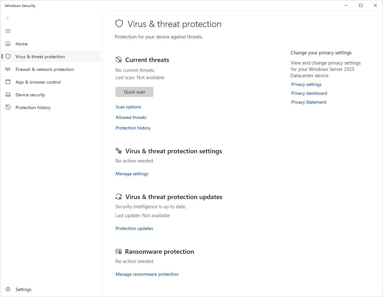
Task: Expand the hamburger navigation menu
Action: 8,31
